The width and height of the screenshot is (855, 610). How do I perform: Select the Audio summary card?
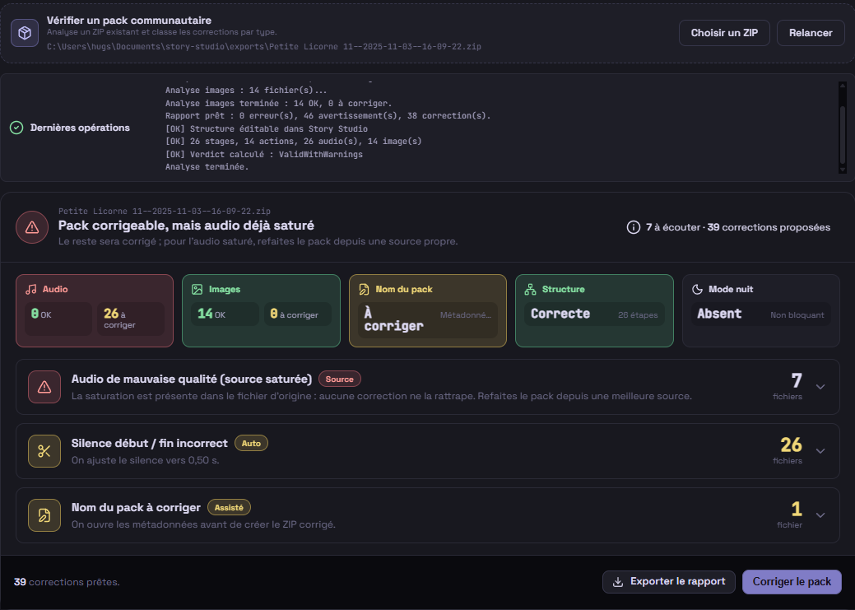(95, 310)
